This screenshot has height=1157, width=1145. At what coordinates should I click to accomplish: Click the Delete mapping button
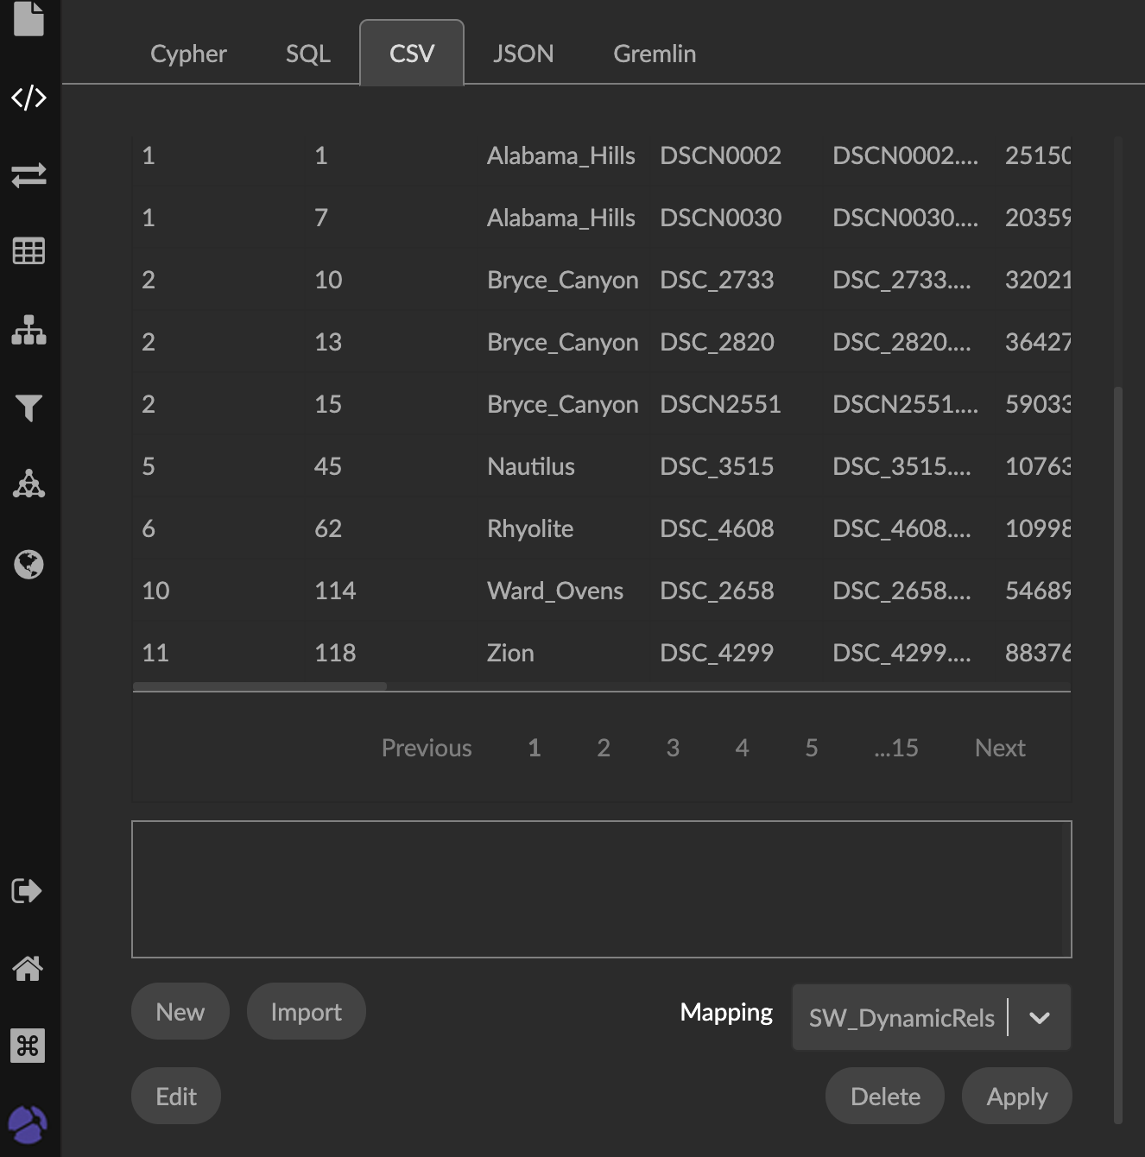[885, 1097]
